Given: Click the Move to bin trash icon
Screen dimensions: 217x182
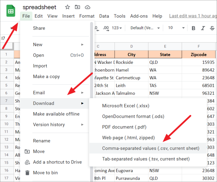Looking at the screenshot, I should tap(27, 173).
